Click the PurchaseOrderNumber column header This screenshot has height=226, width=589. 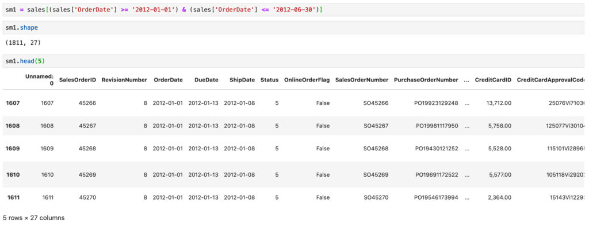[426, 80]
